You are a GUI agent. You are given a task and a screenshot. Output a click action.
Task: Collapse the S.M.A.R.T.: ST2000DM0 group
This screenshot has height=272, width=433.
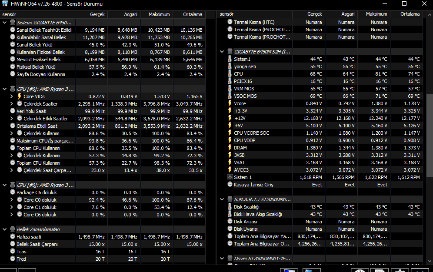coord(222,199)
